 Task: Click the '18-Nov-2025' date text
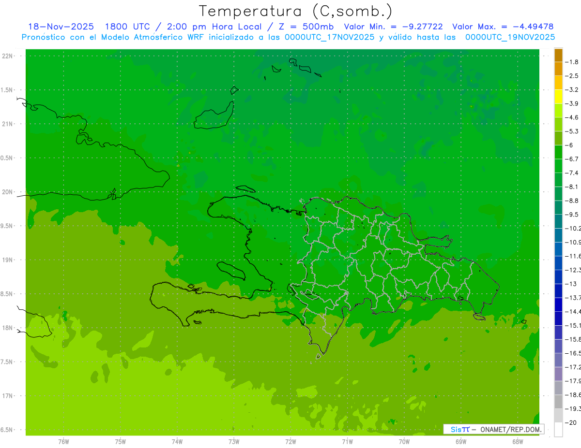[x=61, y=27]
